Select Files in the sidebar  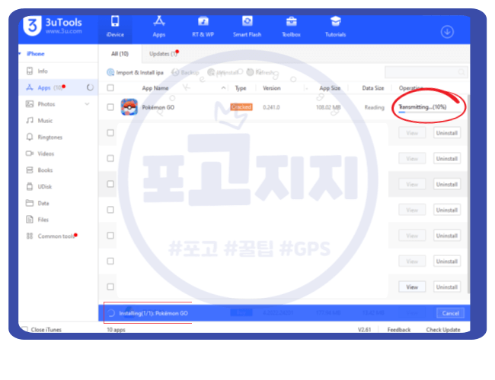(58, 220)
